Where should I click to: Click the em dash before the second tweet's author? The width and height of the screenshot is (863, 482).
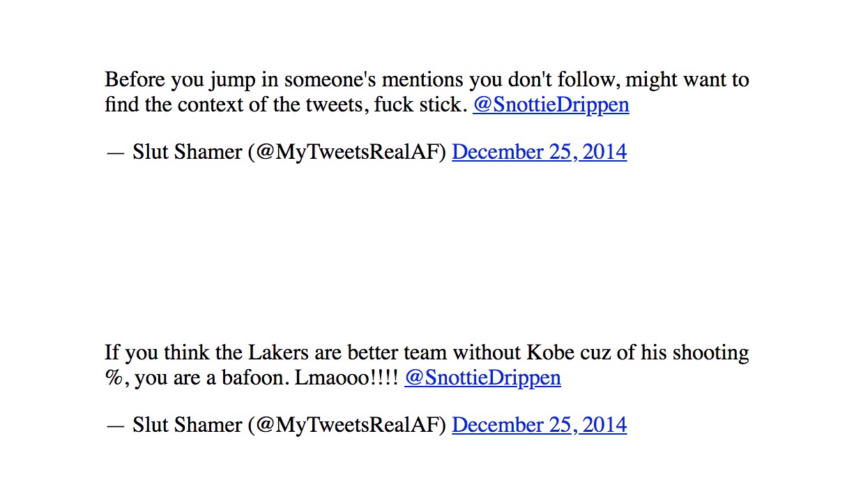(x=115, y=425)
